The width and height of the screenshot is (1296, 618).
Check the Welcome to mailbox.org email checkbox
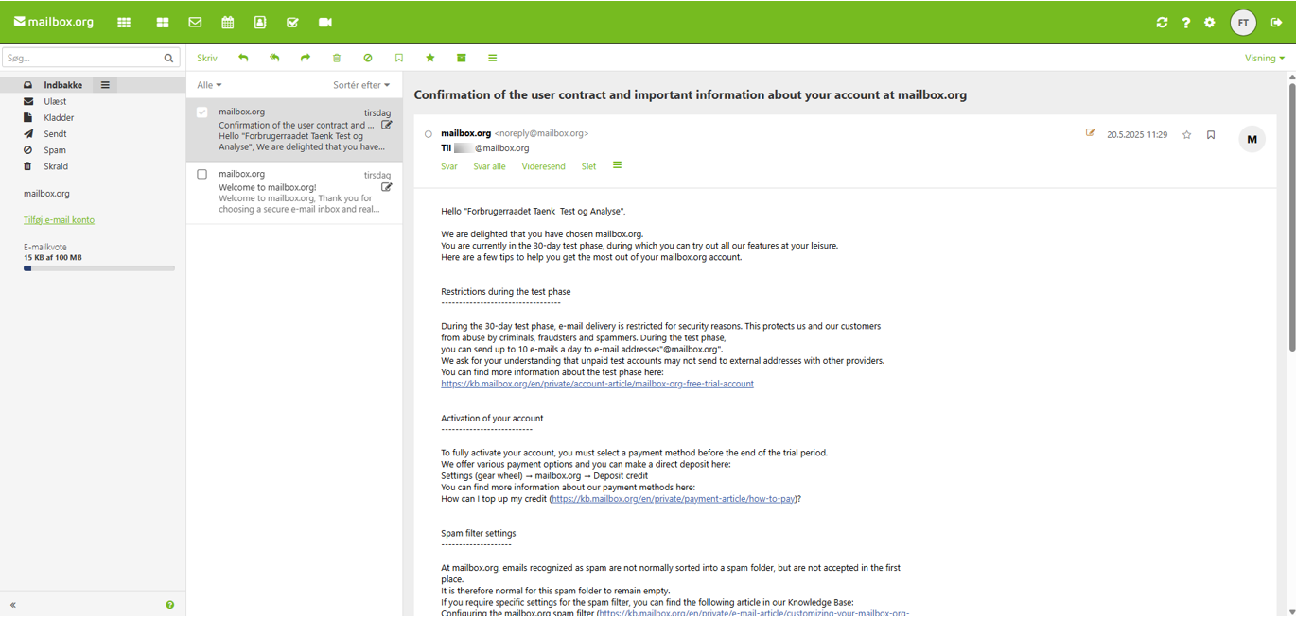click(201, 174)
